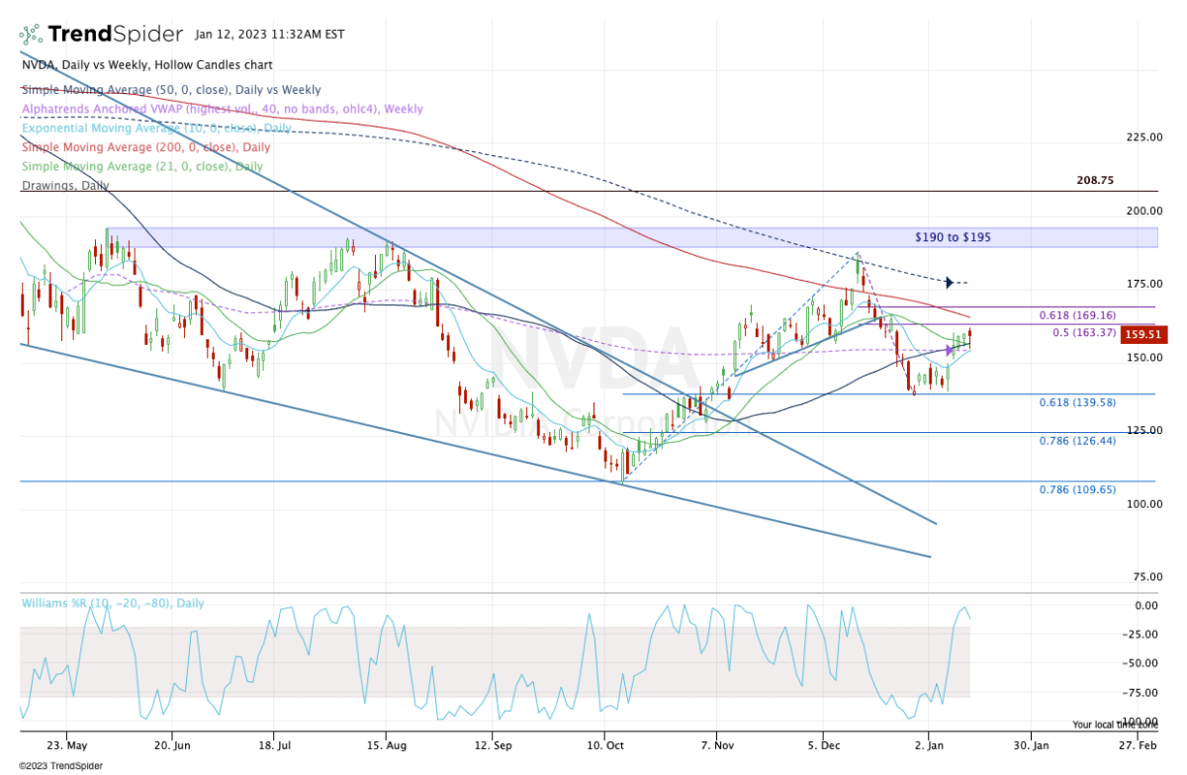The image size is (1187, 775).
Task: Click the 'Jan 12, 2023 11:32AM EST' timestamp
Action: click(270, 35)
